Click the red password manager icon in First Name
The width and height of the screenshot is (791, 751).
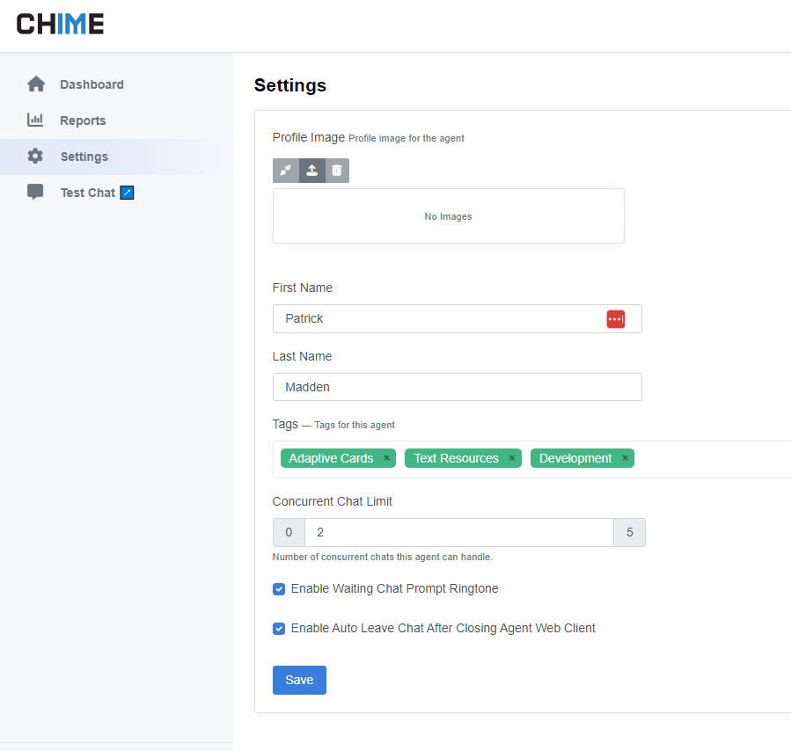tap(615, 319)
